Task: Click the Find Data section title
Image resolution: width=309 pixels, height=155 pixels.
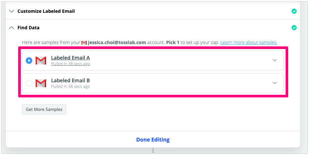Action: [28, 28]
